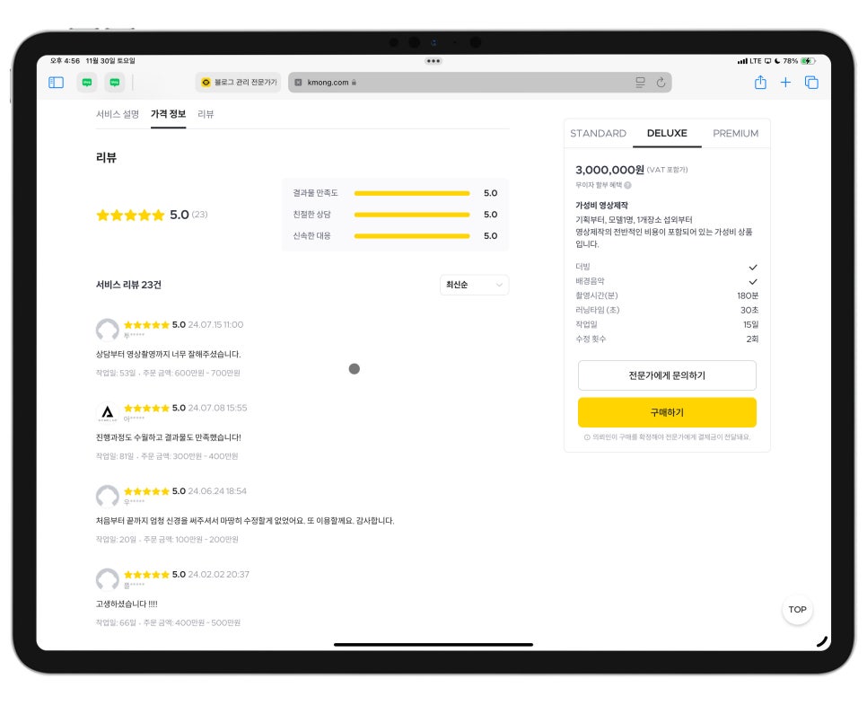Add a new tab with the plus icon
Image resolution: width=867 pixels, height=705 pixels.
pyautogui.click(x=785, y=83)
